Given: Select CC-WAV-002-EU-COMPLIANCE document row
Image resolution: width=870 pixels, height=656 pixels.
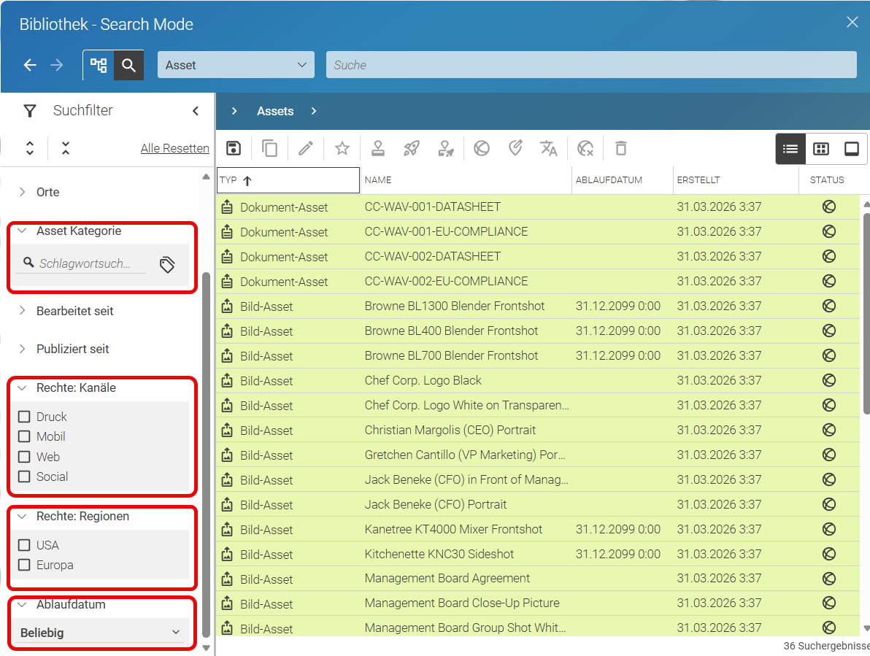Looking at the screenshot, I should [538, 281].
